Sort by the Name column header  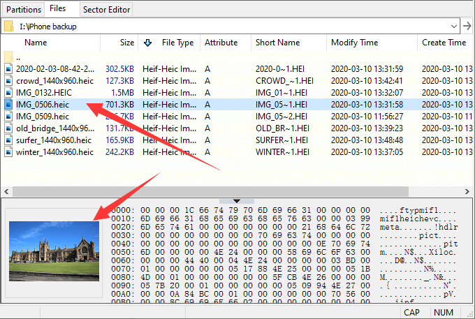click(36, 43)
